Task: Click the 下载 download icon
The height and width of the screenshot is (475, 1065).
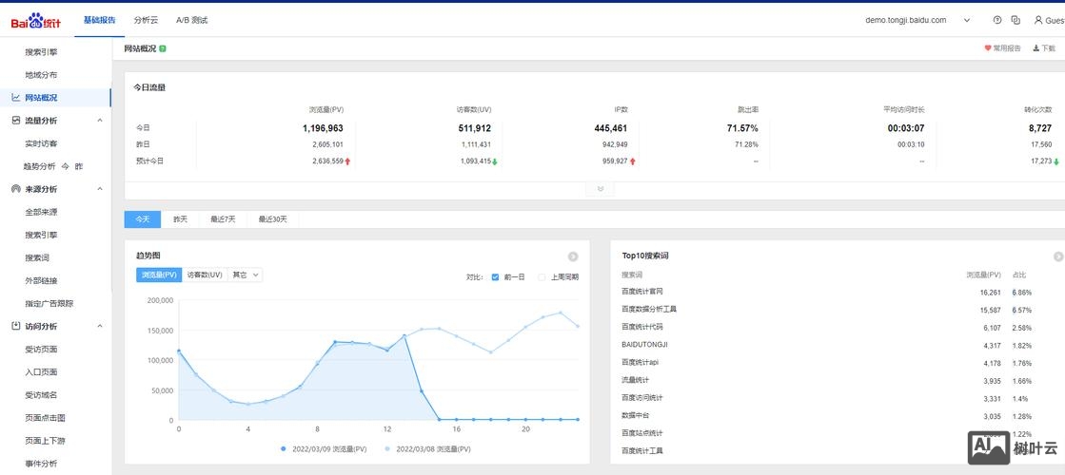Action: [x=1036, y=48]
